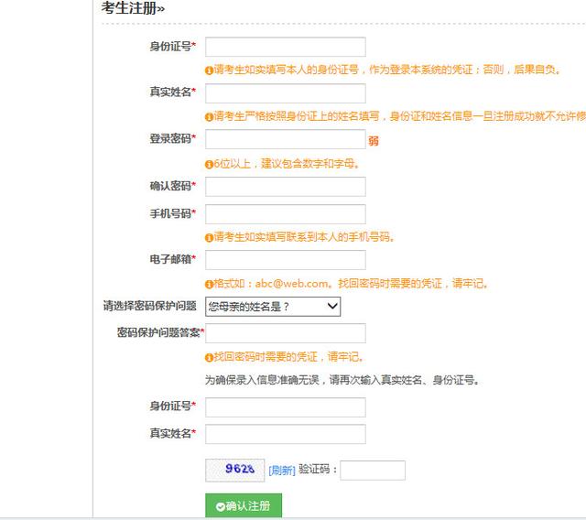586x520 pixels.
Task: Select the 确认密码 input field
Action: click(285, 187)
